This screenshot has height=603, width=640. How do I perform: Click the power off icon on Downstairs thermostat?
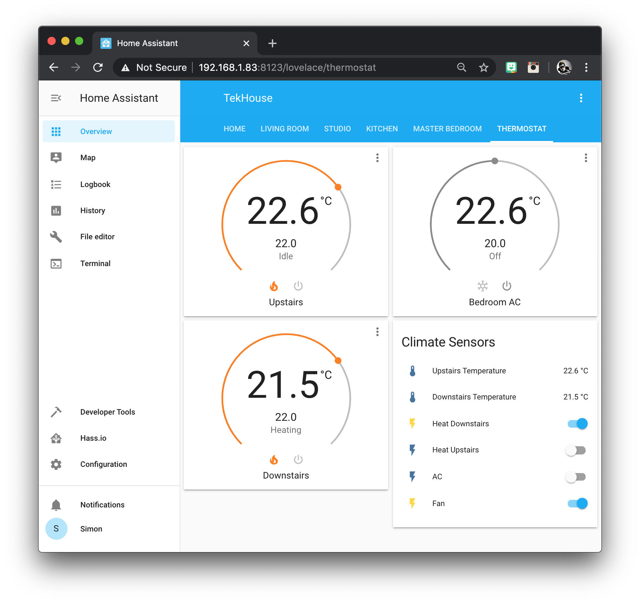298,460
